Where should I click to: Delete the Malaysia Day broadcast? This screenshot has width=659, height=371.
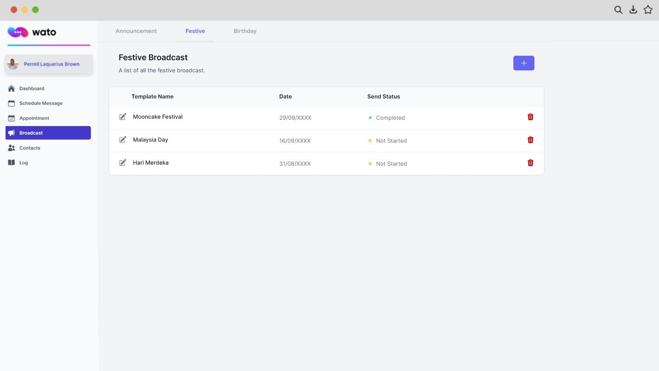(530, 140)
